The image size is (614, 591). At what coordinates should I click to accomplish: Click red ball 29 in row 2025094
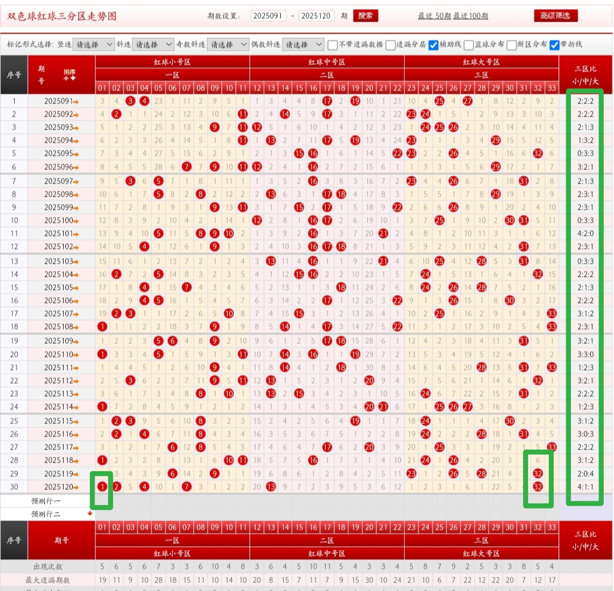tap(496, 140)
